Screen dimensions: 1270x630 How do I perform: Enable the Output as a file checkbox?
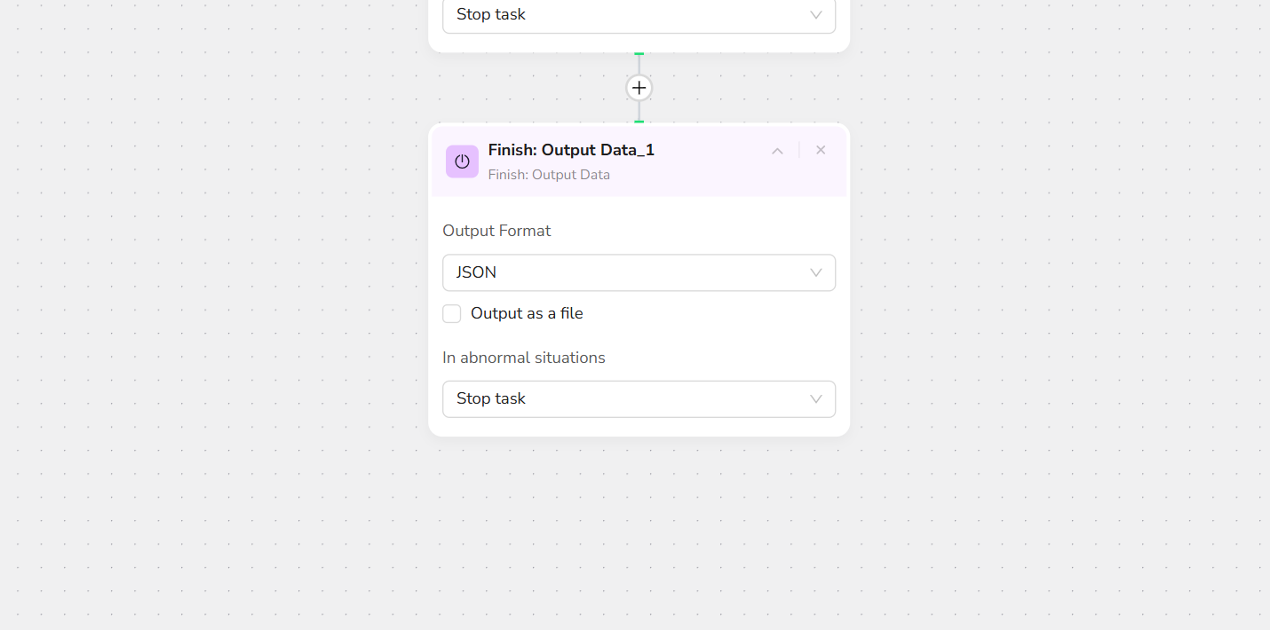pyautogui.click(x=452, y=313)
